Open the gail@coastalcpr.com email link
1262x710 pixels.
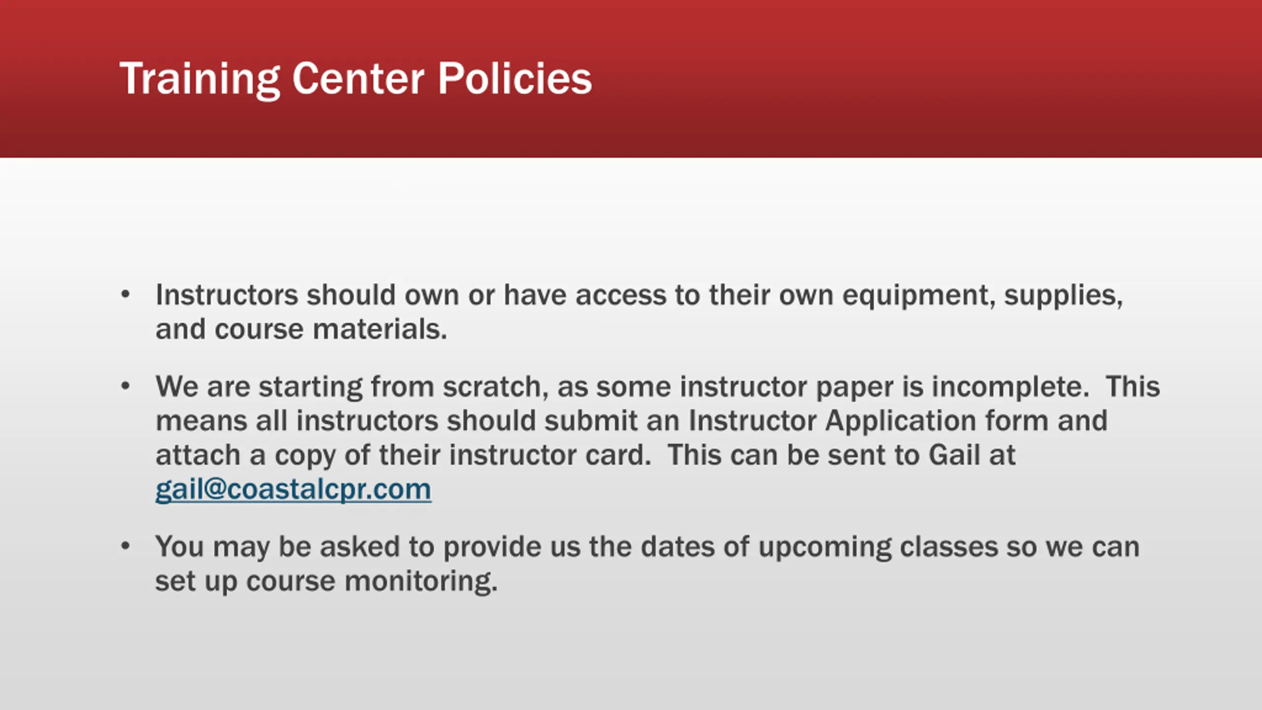[x=293, y=490]
